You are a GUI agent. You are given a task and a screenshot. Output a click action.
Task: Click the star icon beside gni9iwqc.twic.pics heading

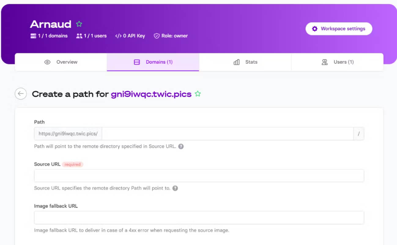click(198, 94)
